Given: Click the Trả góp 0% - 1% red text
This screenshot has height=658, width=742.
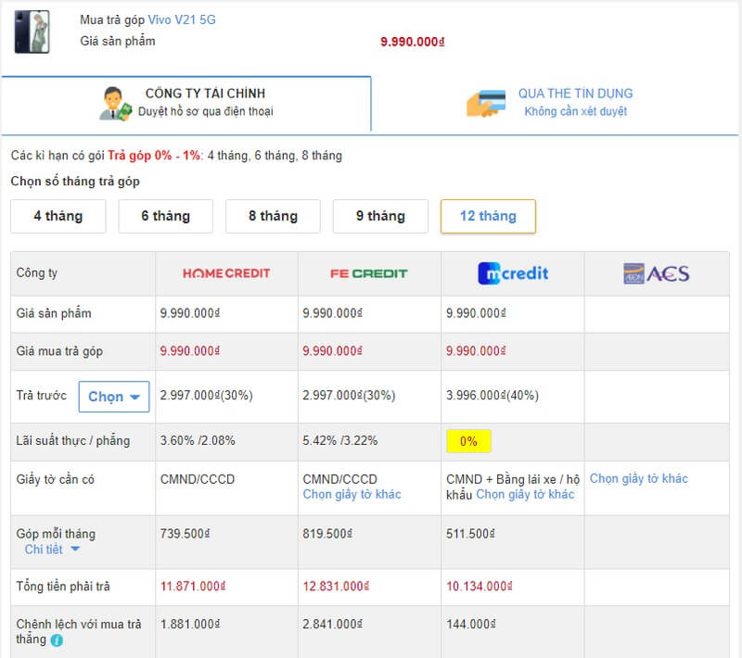Looking at the screenshot, I should (155, 156).
